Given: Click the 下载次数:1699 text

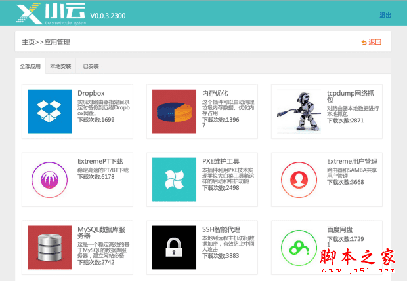Looking at the screenshot, I should click(x=96, y=120).
